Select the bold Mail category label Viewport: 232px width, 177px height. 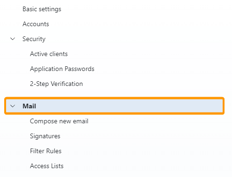pos(29,106)
